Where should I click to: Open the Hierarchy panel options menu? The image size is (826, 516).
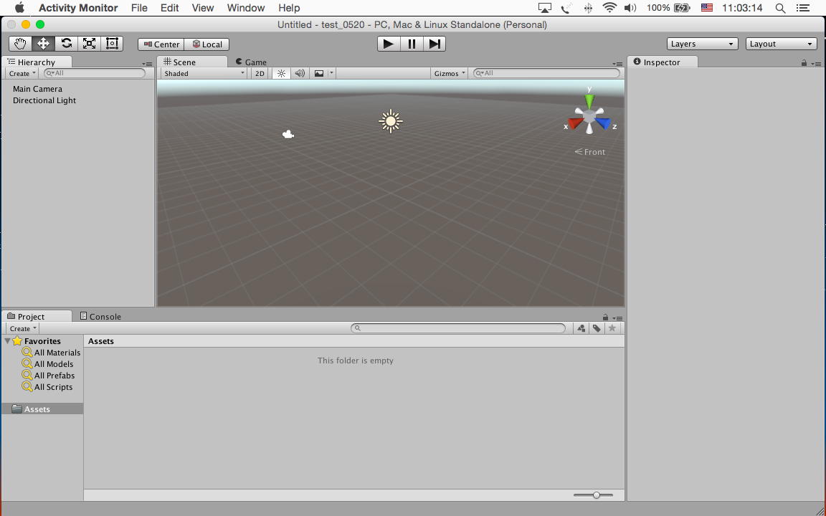[x=147, y=64]
